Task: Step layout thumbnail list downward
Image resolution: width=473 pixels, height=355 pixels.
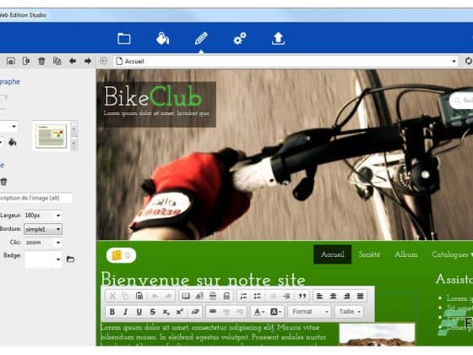Action: [x=74, y=143]
